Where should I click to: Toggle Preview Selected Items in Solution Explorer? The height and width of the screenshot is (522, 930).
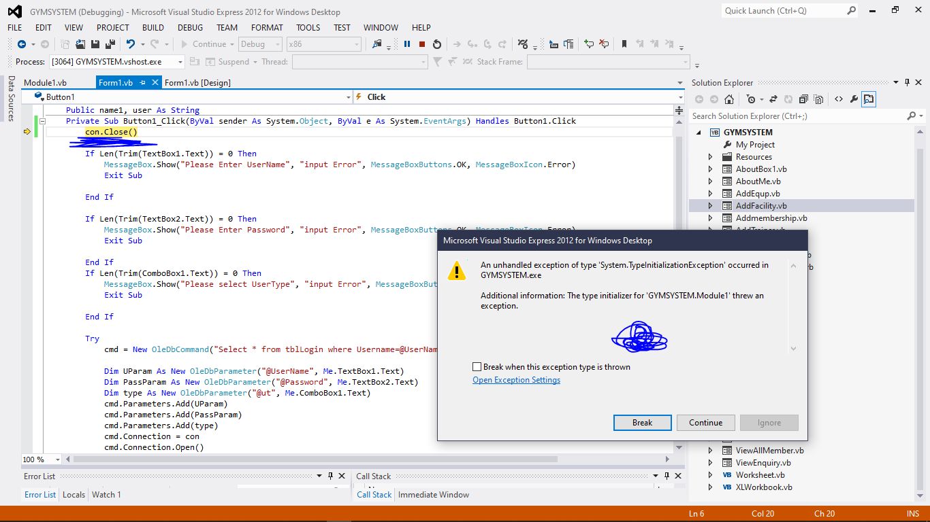(x=869, y=99)
